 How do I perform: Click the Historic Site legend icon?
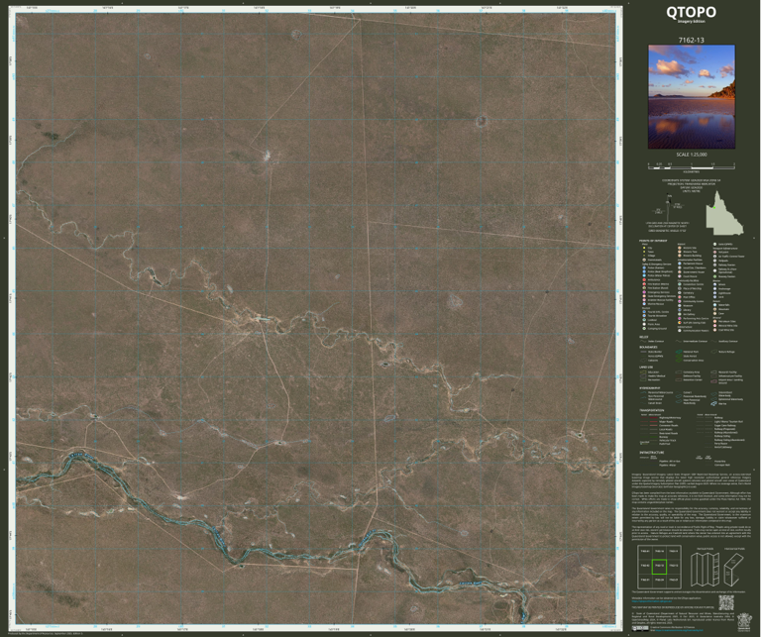pos(680,248)
